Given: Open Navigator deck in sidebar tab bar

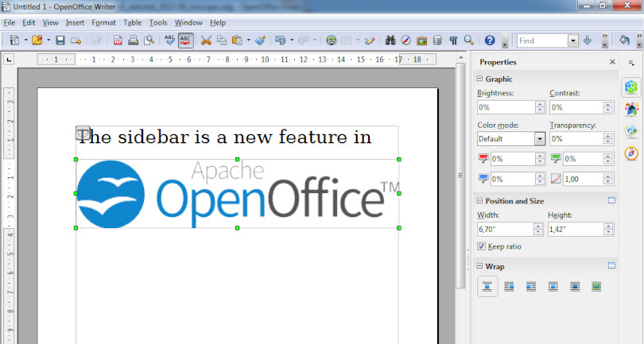Looking at the screenshot, I should pos(631,153).
